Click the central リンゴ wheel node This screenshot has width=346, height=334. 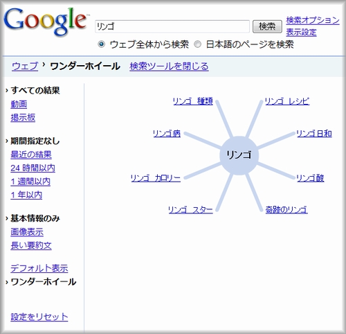click(239, 155)
